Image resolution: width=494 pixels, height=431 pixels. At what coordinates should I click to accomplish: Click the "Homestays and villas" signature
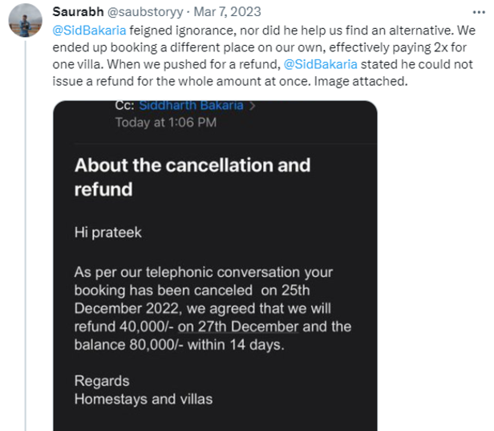144,398
